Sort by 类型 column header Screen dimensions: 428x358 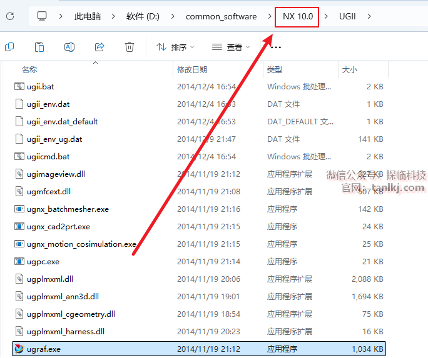274,70
